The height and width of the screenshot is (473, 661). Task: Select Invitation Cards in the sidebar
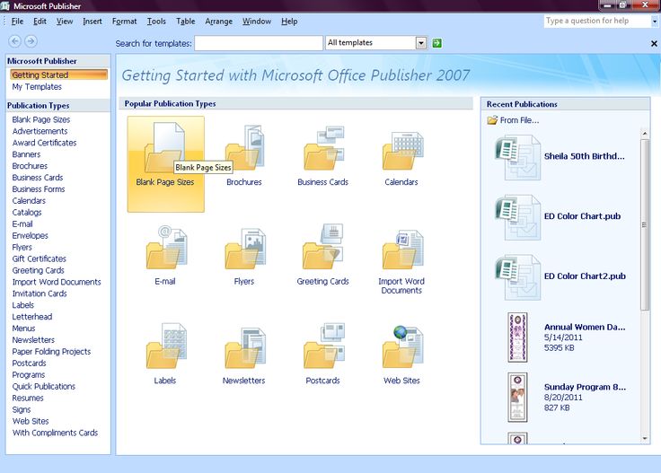click(x=40, y=293)
